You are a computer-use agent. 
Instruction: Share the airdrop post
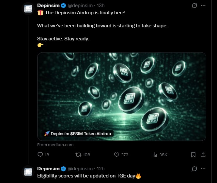click(203, 155)
